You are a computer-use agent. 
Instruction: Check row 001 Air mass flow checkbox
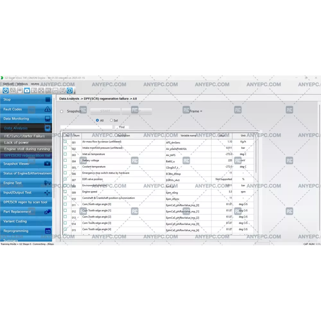(x=65, y=142)
